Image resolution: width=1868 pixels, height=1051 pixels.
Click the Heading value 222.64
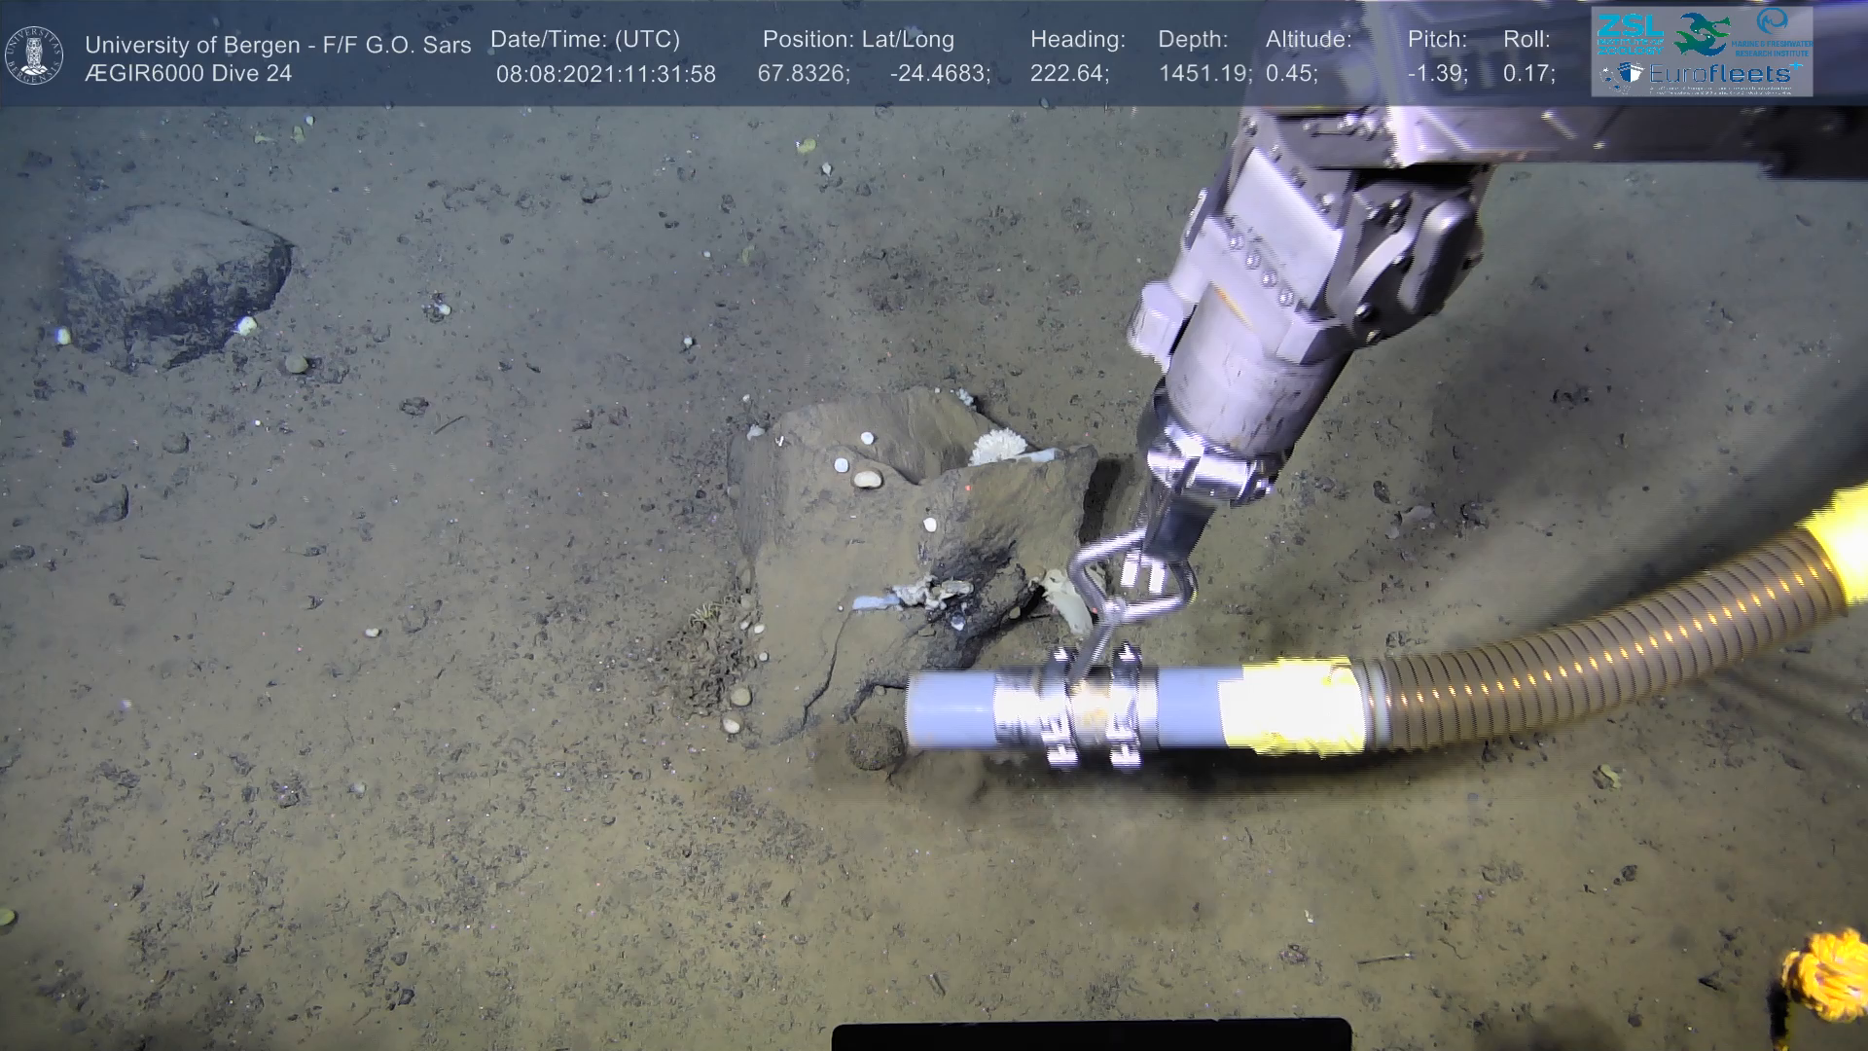pos(1068,74)
